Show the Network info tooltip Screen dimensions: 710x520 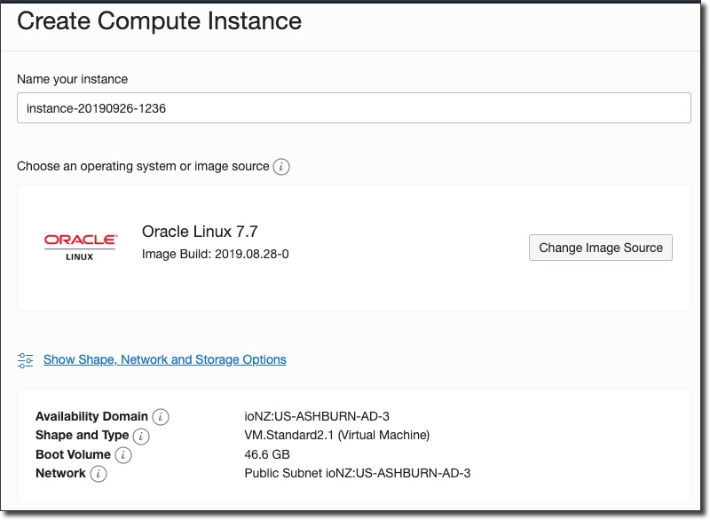(99, 474)
